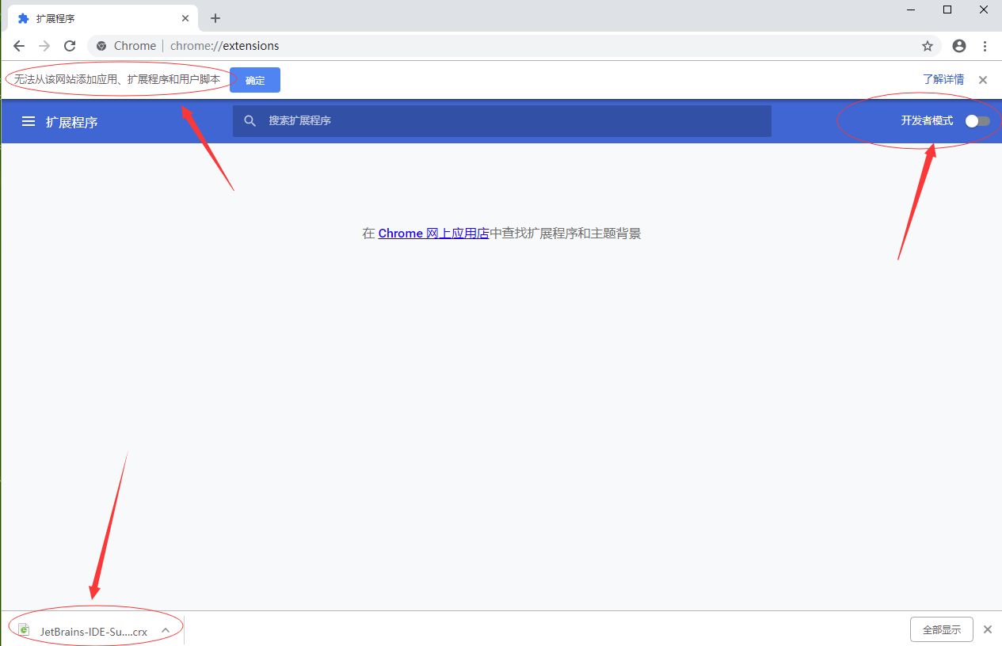
Task: Select the 扩展程序 browser tab
Action: click(x=103, y=18)
